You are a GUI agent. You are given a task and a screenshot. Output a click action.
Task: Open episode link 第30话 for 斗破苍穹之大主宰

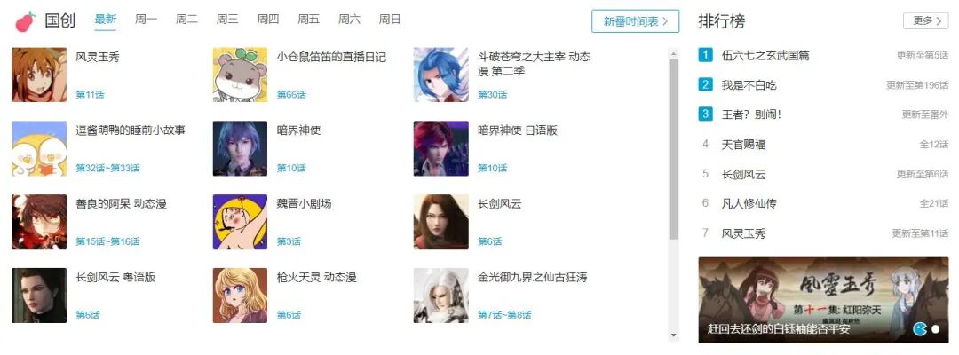(492, 95)
